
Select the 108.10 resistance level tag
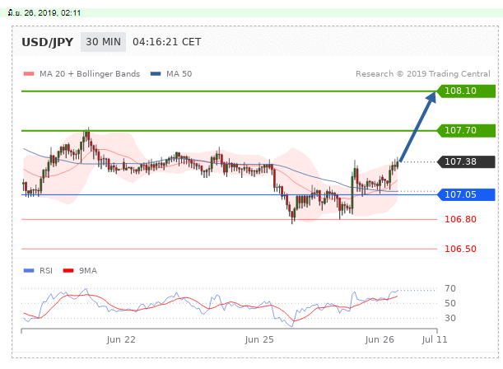coord(466,91)
